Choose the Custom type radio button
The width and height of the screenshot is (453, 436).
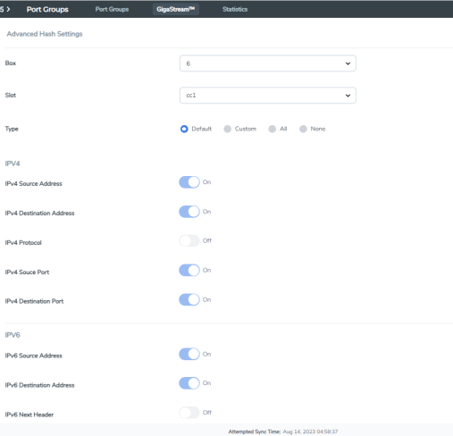tap(228, 129)
